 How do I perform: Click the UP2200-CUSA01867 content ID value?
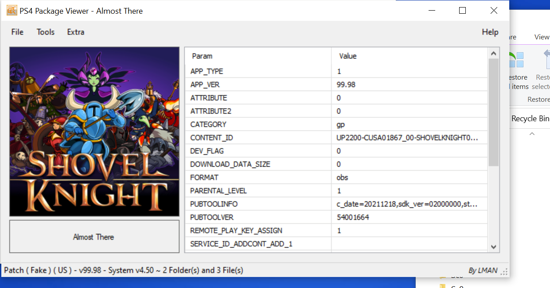pos(407,138)
